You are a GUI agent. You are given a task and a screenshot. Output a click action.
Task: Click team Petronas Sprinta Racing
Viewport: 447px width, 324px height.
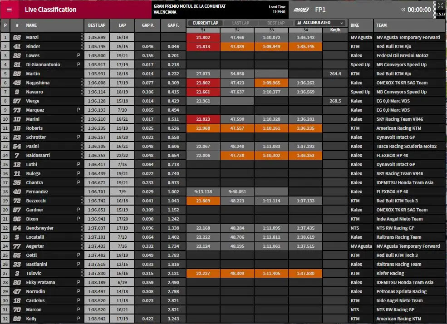pyautogui.click(x=401, y=291)
